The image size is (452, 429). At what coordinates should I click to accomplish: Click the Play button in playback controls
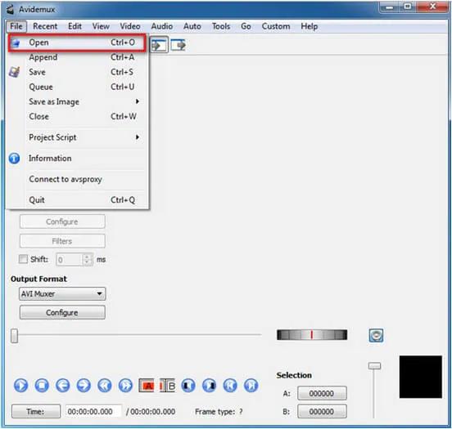point(20,385)
